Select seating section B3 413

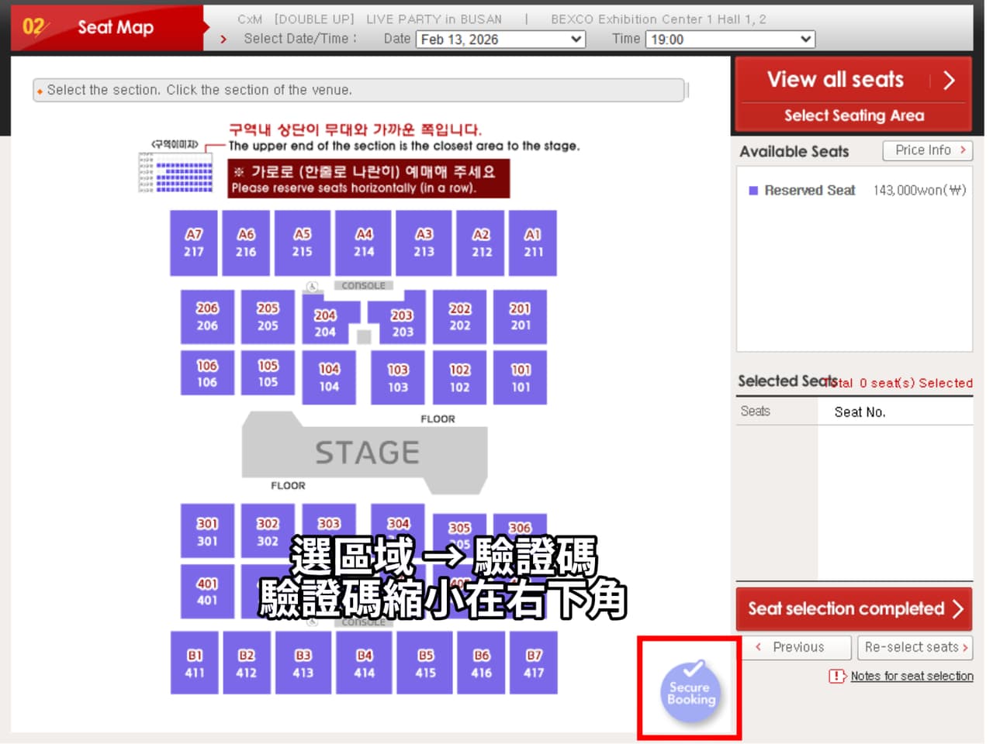(x=303, y=663)
